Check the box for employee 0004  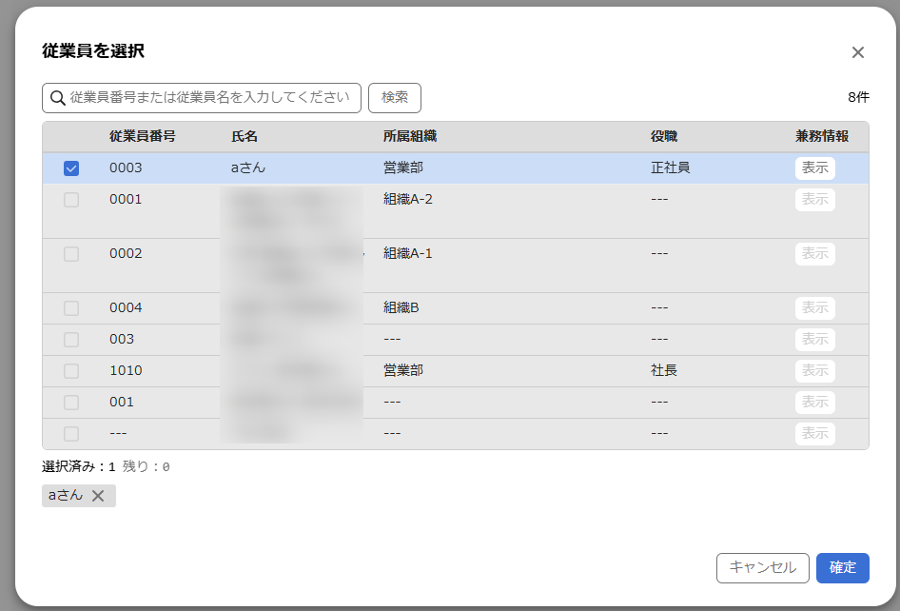[x=71, y=308]
